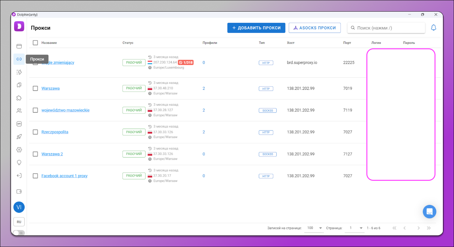Tick the select-all checkbox in header
454x247 pixels.
(x=35, y=43)
